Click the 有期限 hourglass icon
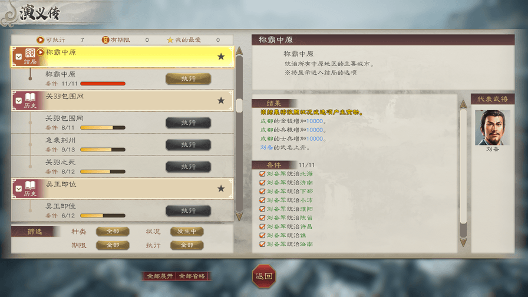528x297 pixels. tap(105, 39)
